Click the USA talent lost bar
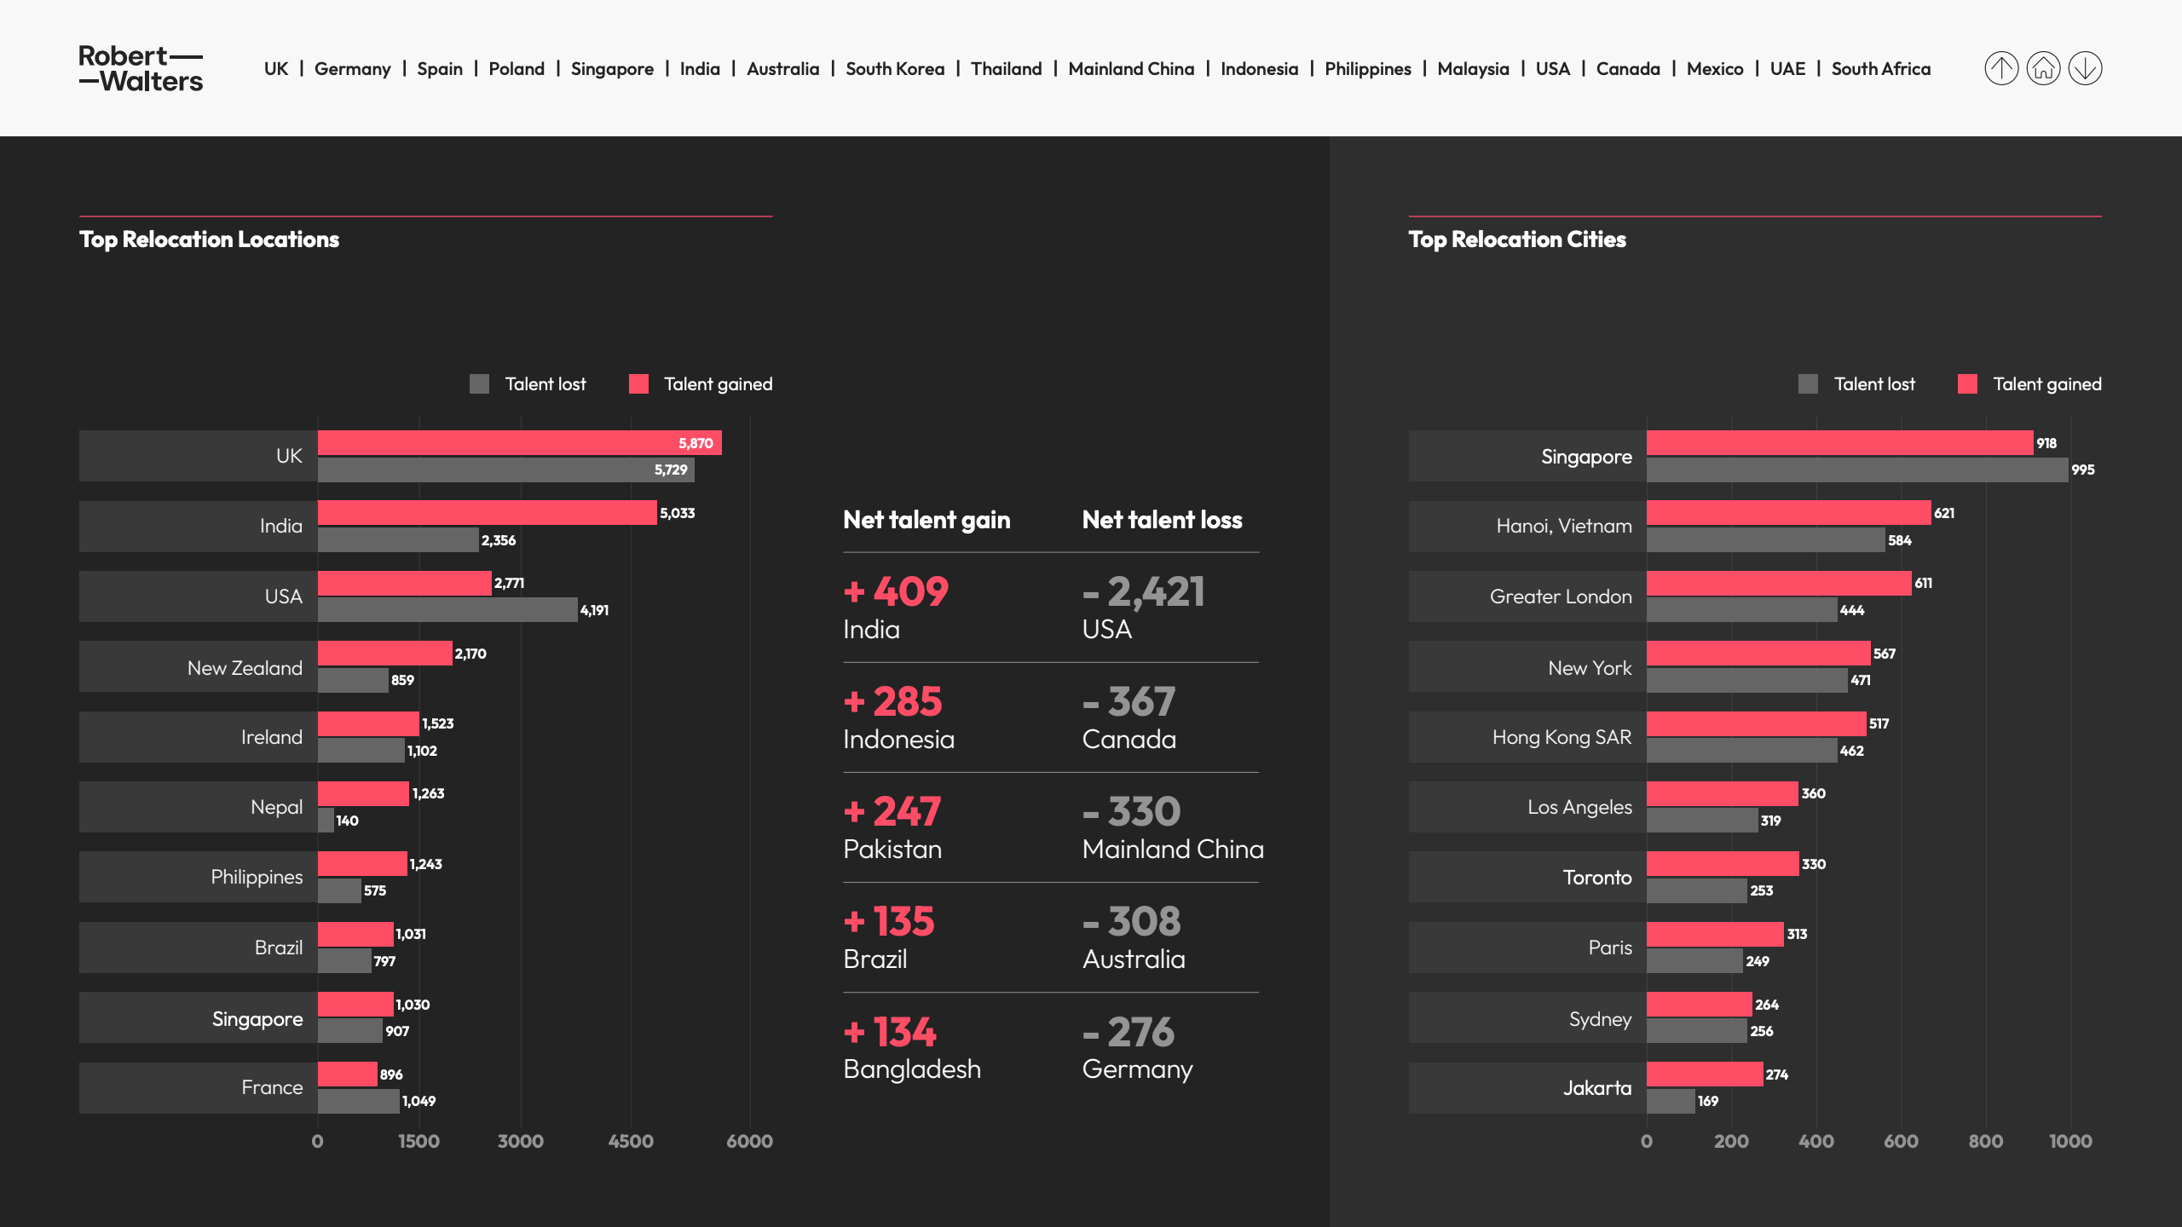The height and width of the screenshot is (1227, 2182). pos(447,610)
